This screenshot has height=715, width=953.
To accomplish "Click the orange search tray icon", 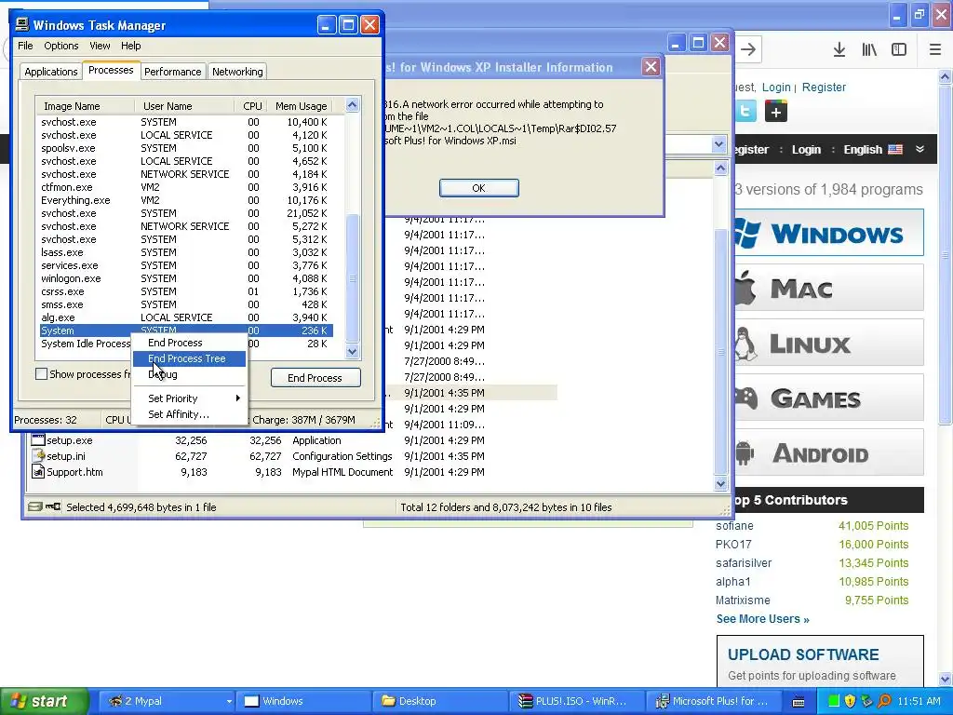I will pyautogui.click(x=884, y=701).
